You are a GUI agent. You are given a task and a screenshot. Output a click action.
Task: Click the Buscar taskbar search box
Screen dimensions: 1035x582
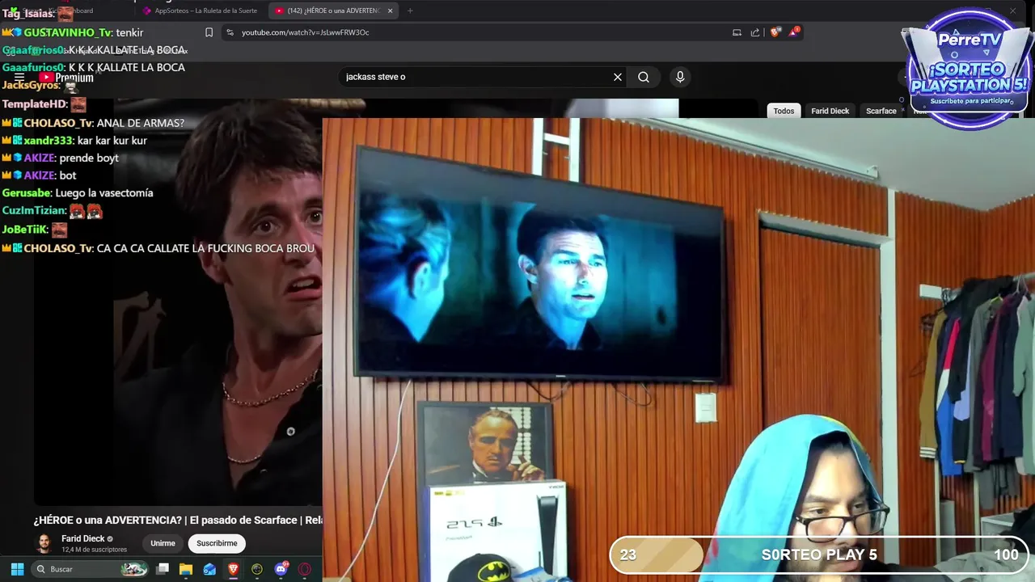tap(91, 569)
